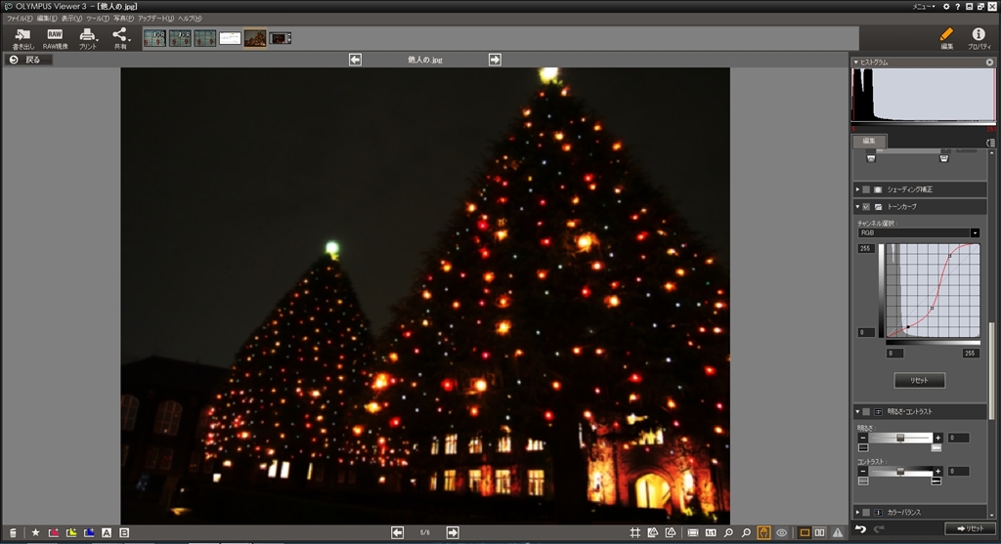1001x544 pixels.
Task: Apply the yellow color label icon
Action: click(71, 532)
